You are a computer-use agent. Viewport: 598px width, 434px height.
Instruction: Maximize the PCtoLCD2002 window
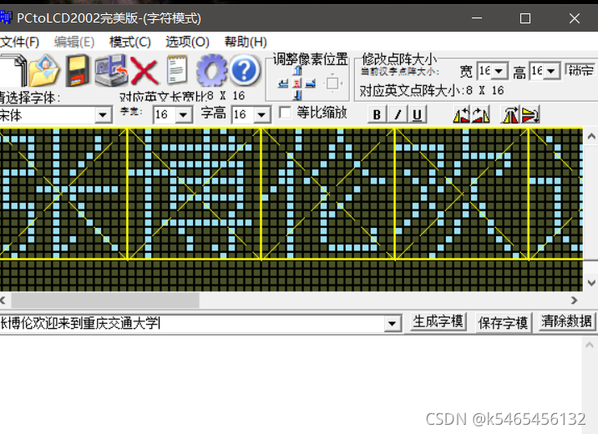pyautogui.click(x=525, y=18)
